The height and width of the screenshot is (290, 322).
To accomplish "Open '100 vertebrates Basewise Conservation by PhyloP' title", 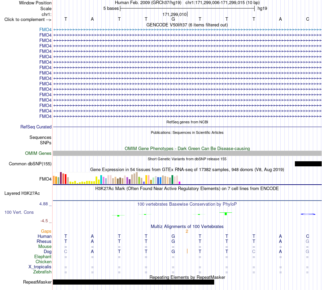I will click(x=187, y=204).
